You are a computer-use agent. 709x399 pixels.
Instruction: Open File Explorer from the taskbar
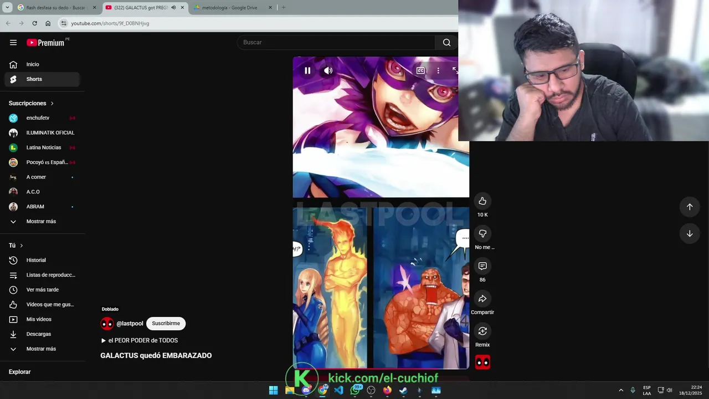(290, 390)
